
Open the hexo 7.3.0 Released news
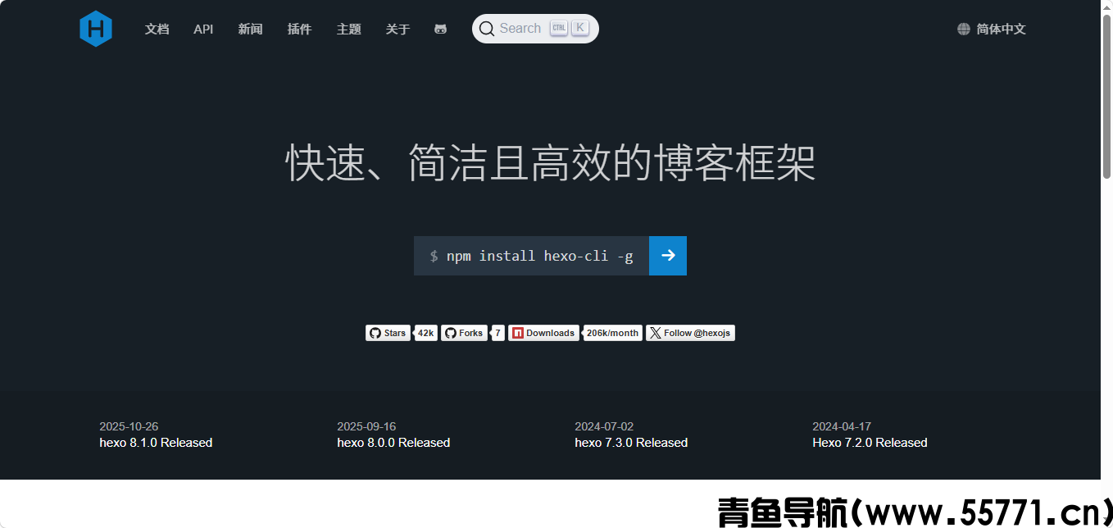631,443
